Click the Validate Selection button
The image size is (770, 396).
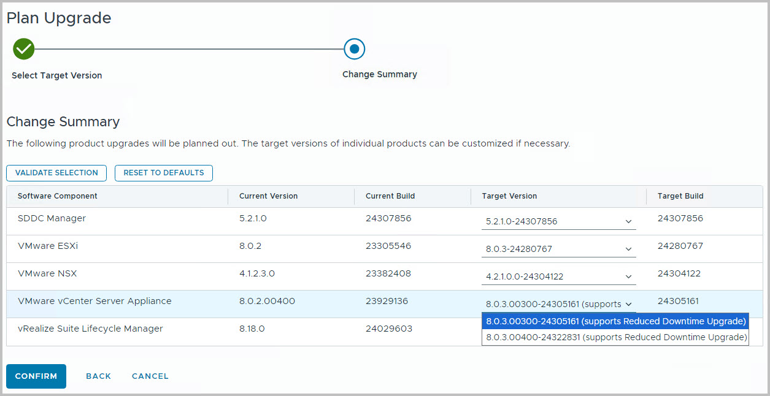click(56, 173)
